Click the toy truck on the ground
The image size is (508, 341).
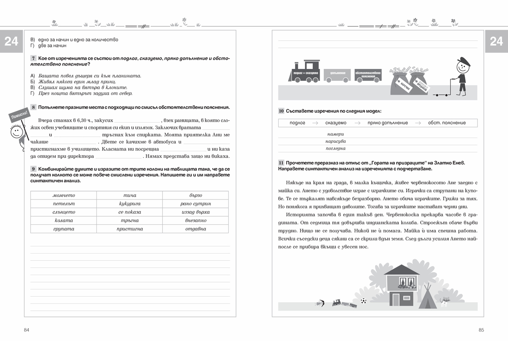click(338, 303)
